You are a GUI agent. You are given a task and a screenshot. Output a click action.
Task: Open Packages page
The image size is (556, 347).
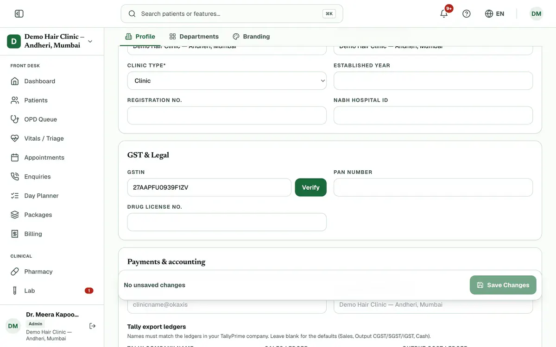pyautogui.click(x=52, y=215)
